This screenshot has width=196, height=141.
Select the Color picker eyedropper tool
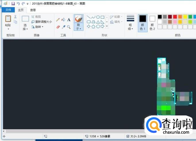click(64, 27)
